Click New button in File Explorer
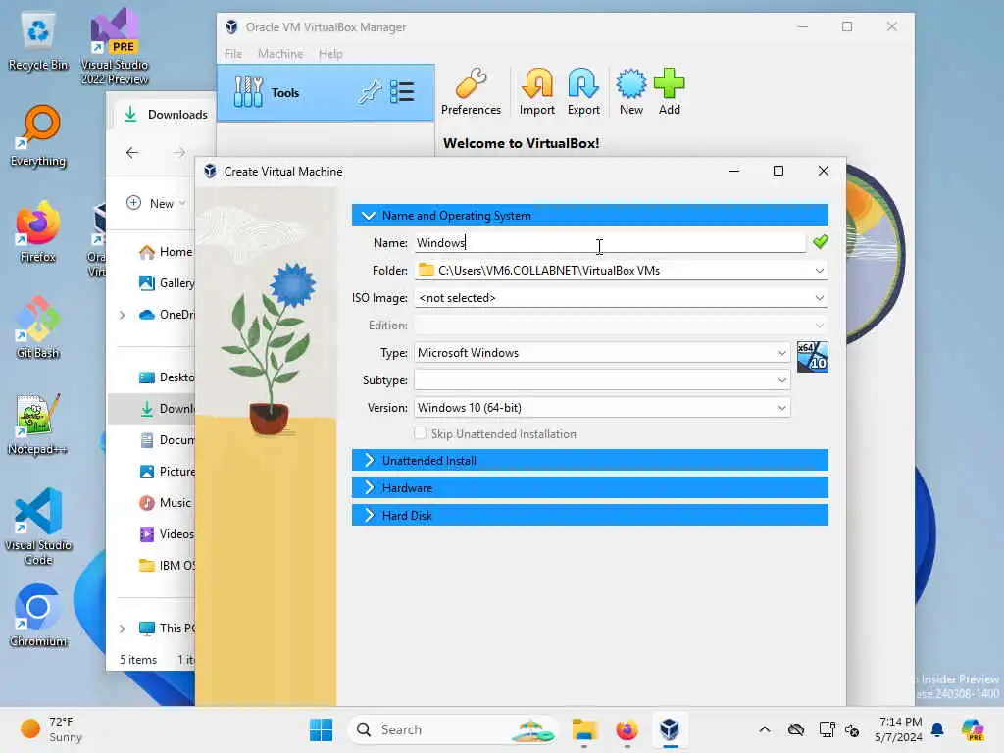1004x753 pixels. tap(156, 204)
